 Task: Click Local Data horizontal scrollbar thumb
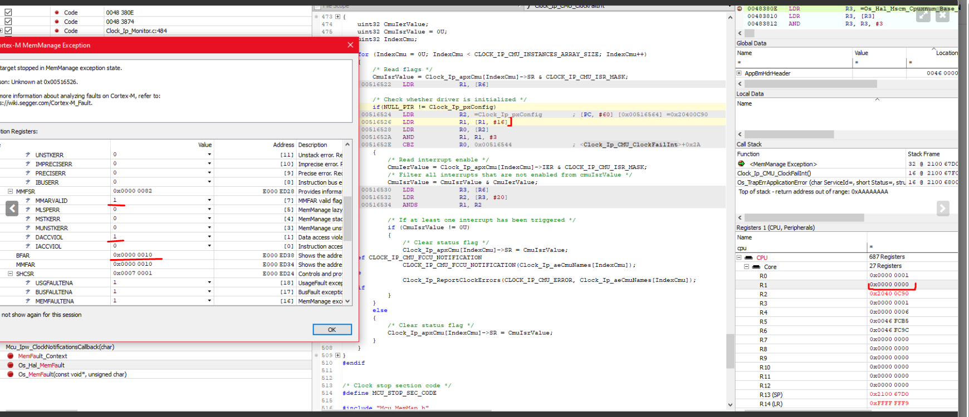789,135
